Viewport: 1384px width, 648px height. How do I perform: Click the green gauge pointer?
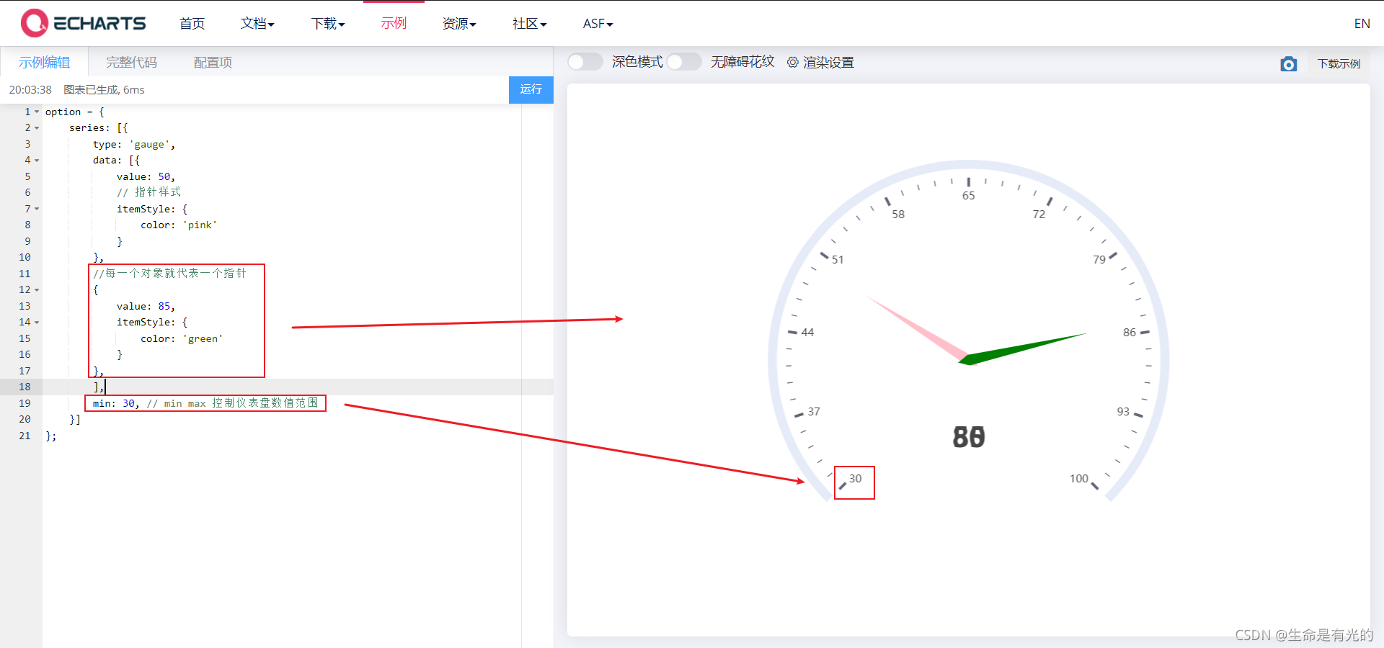(1022, 348)
